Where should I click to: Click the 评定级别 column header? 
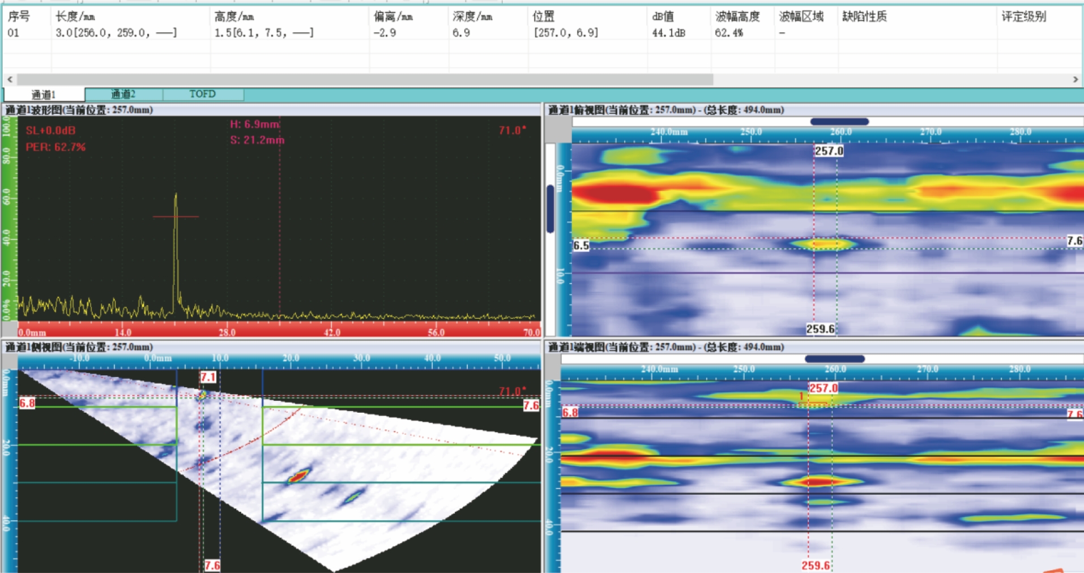click(1023, 17)
